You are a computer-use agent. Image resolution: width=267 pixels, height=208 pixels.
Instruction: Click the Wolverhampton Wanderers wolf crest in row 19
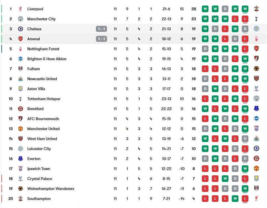click(21, 189)
